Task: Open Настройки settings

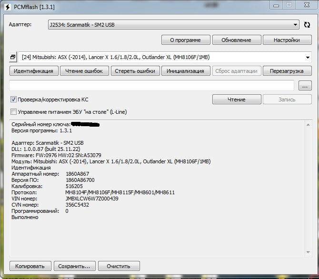Action: (287, 40)
